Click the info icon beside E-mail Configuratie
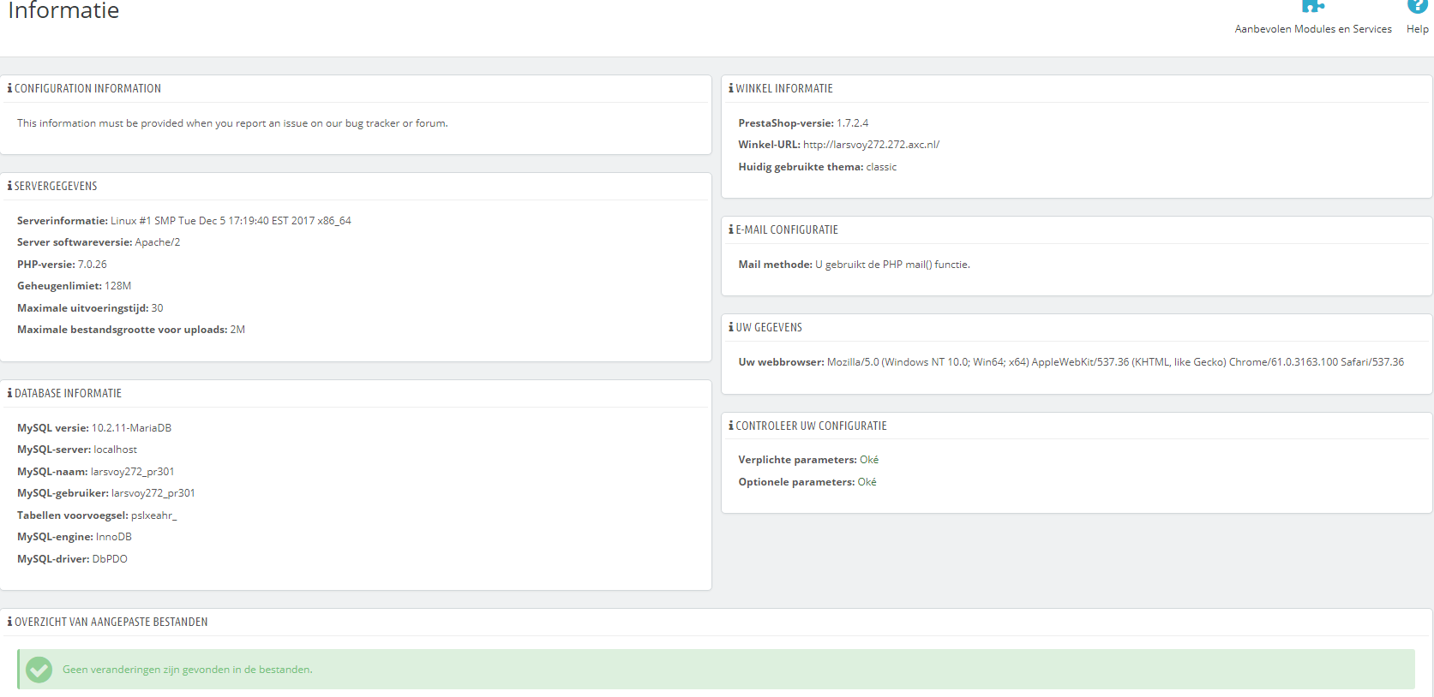This screenshot has height=697, width=1434. tap(731, 229)
